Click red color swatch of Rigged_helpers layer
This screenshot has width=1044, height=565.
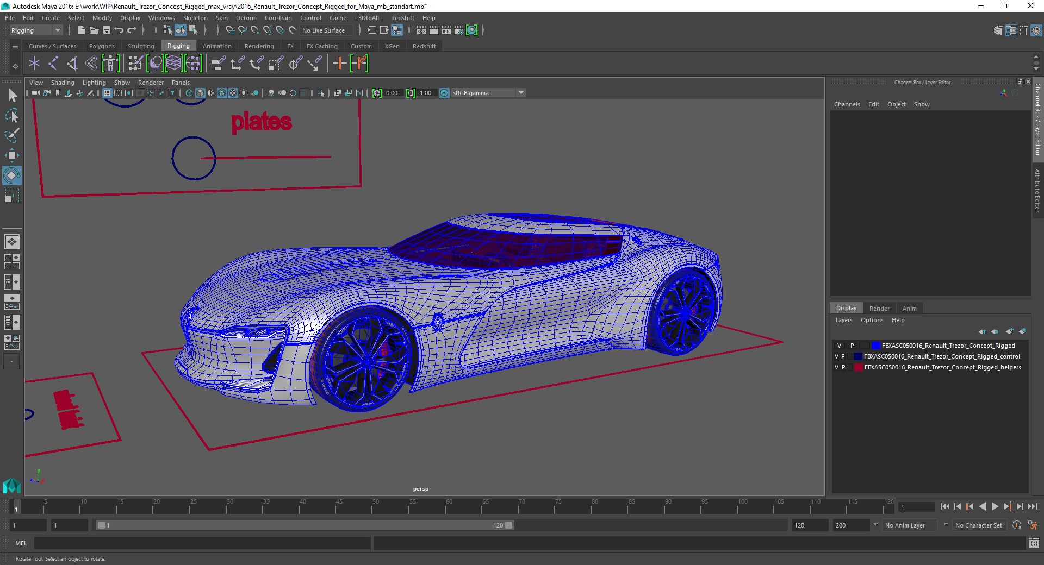click(858, 367)
